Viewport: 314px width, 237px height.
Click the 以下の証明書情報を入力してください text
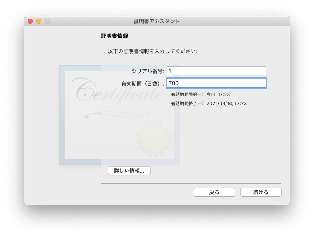tap(153, 51)
